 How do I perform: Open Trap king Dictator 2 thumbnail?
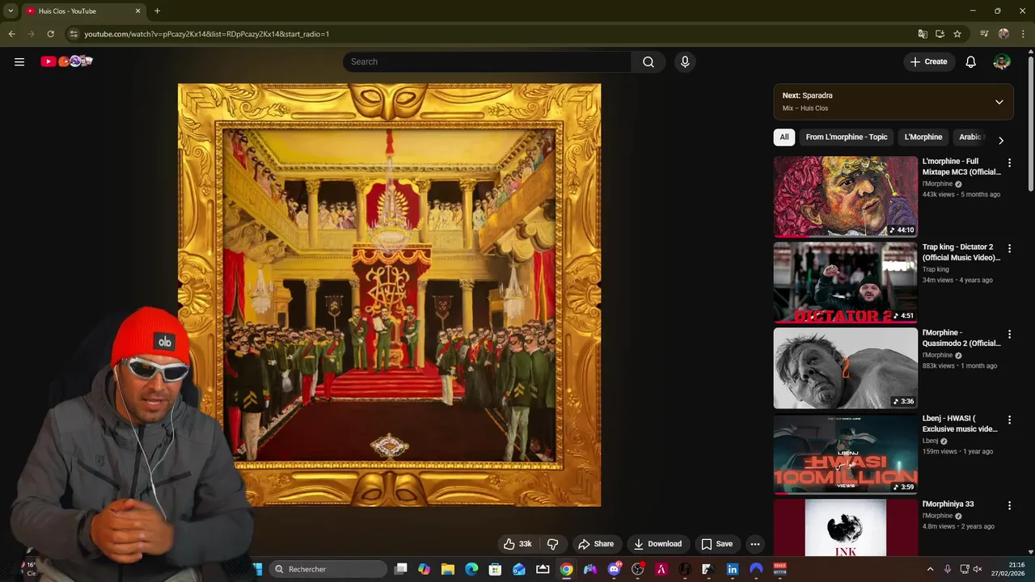coord(846,282)
